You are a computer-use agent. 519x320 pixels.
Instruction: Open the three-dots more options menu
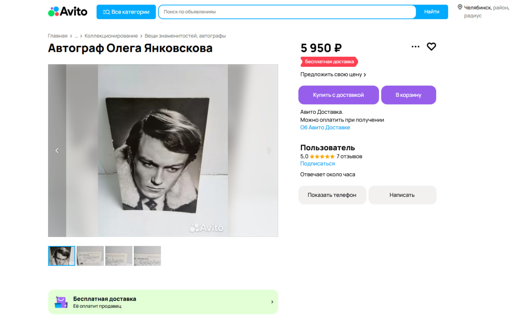click(415, 47)
